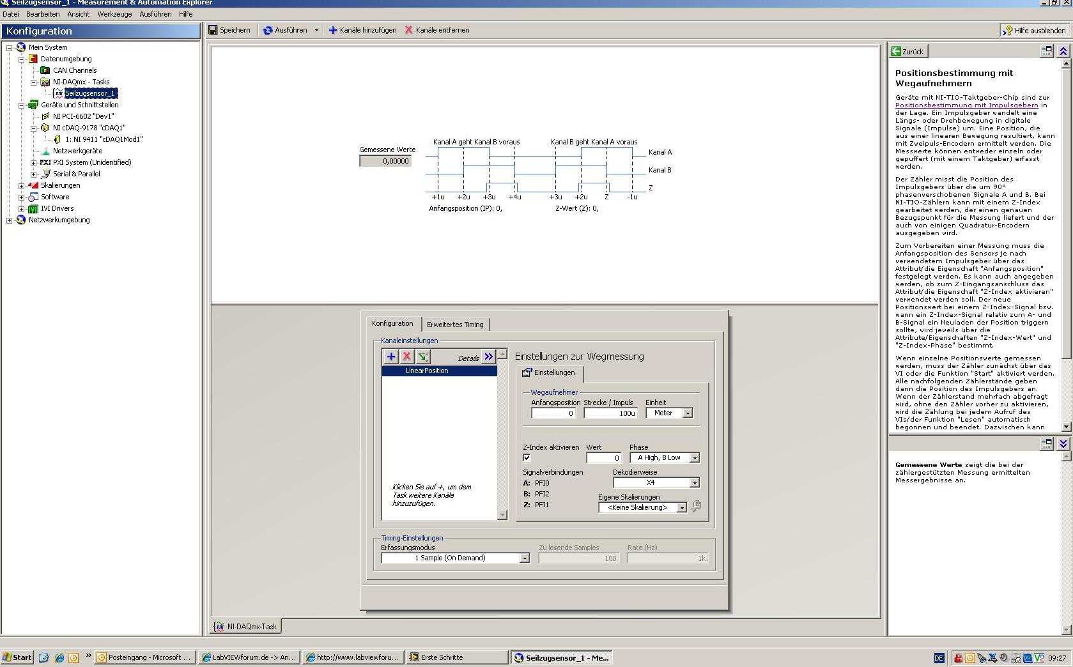Viewport: 1073px width, 667px height.
Task: Open the Ansicht menu
Action: point(79,14)
